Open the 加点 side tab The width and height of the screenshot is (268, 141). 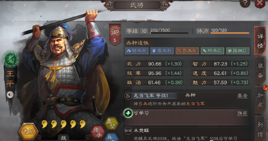pos(260,100)
